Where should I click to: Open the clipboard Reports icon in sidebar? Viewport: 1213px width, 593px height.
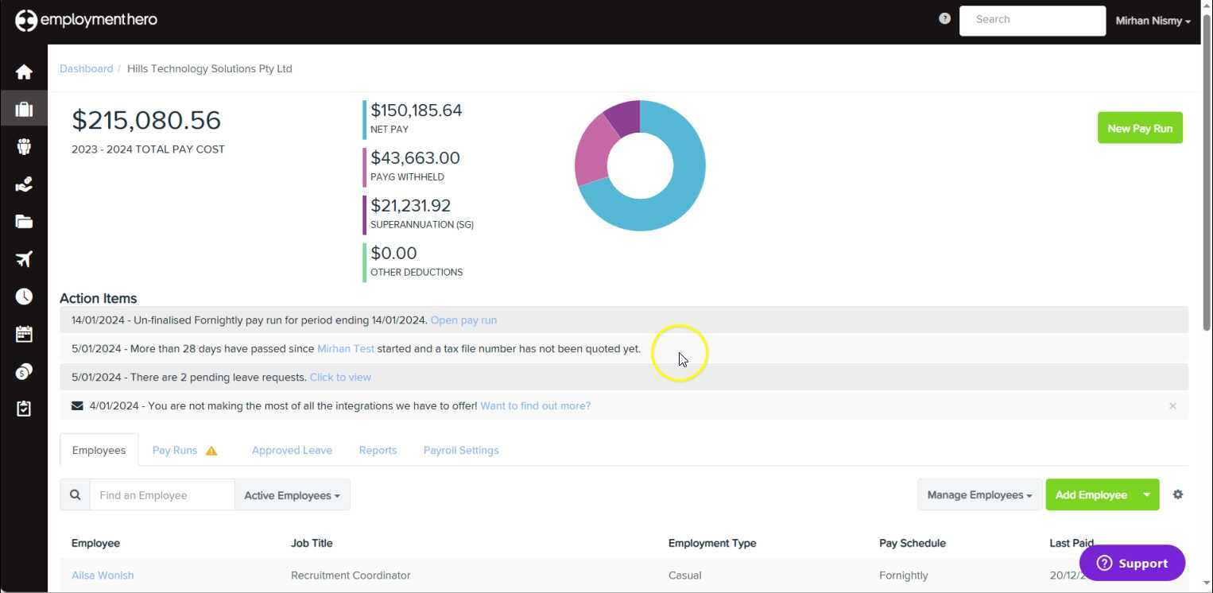(x=24, y=408)
